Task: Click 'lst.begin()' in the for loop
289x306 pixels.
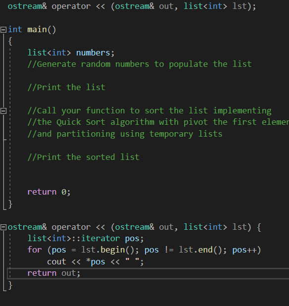Action: pyautogui.click(x=107, y=250)
